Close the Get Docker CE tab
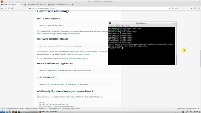This screenshot has width=201, height=113. pos(45,4)
